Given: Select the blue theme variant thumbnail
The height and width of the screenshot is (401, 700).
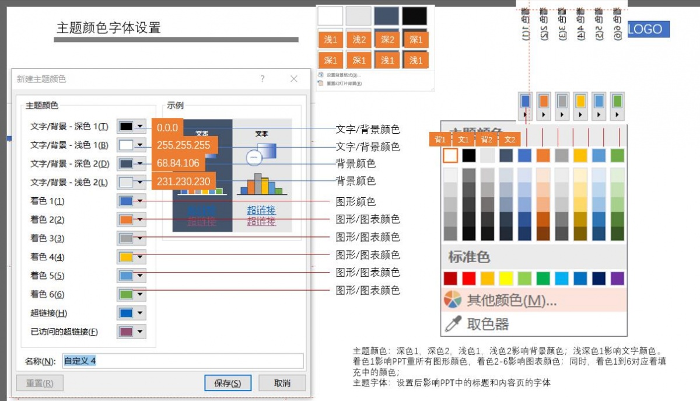Looking at the screenshot, I should pyautogui.click(x=525, y=101).
